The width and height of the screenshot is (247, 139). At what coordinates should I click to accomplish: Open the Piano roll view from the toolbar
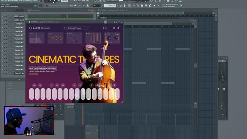point(125,5)
